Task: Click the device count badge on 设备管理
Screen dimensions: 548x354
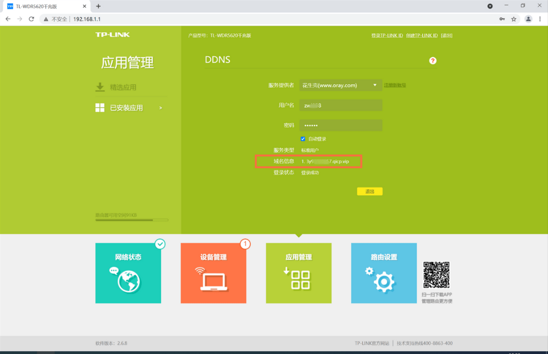Action: point(245,244)
